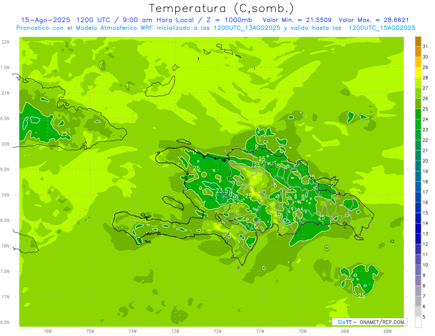
Task: Click longitude label "73W"
Action: [175, 331]
